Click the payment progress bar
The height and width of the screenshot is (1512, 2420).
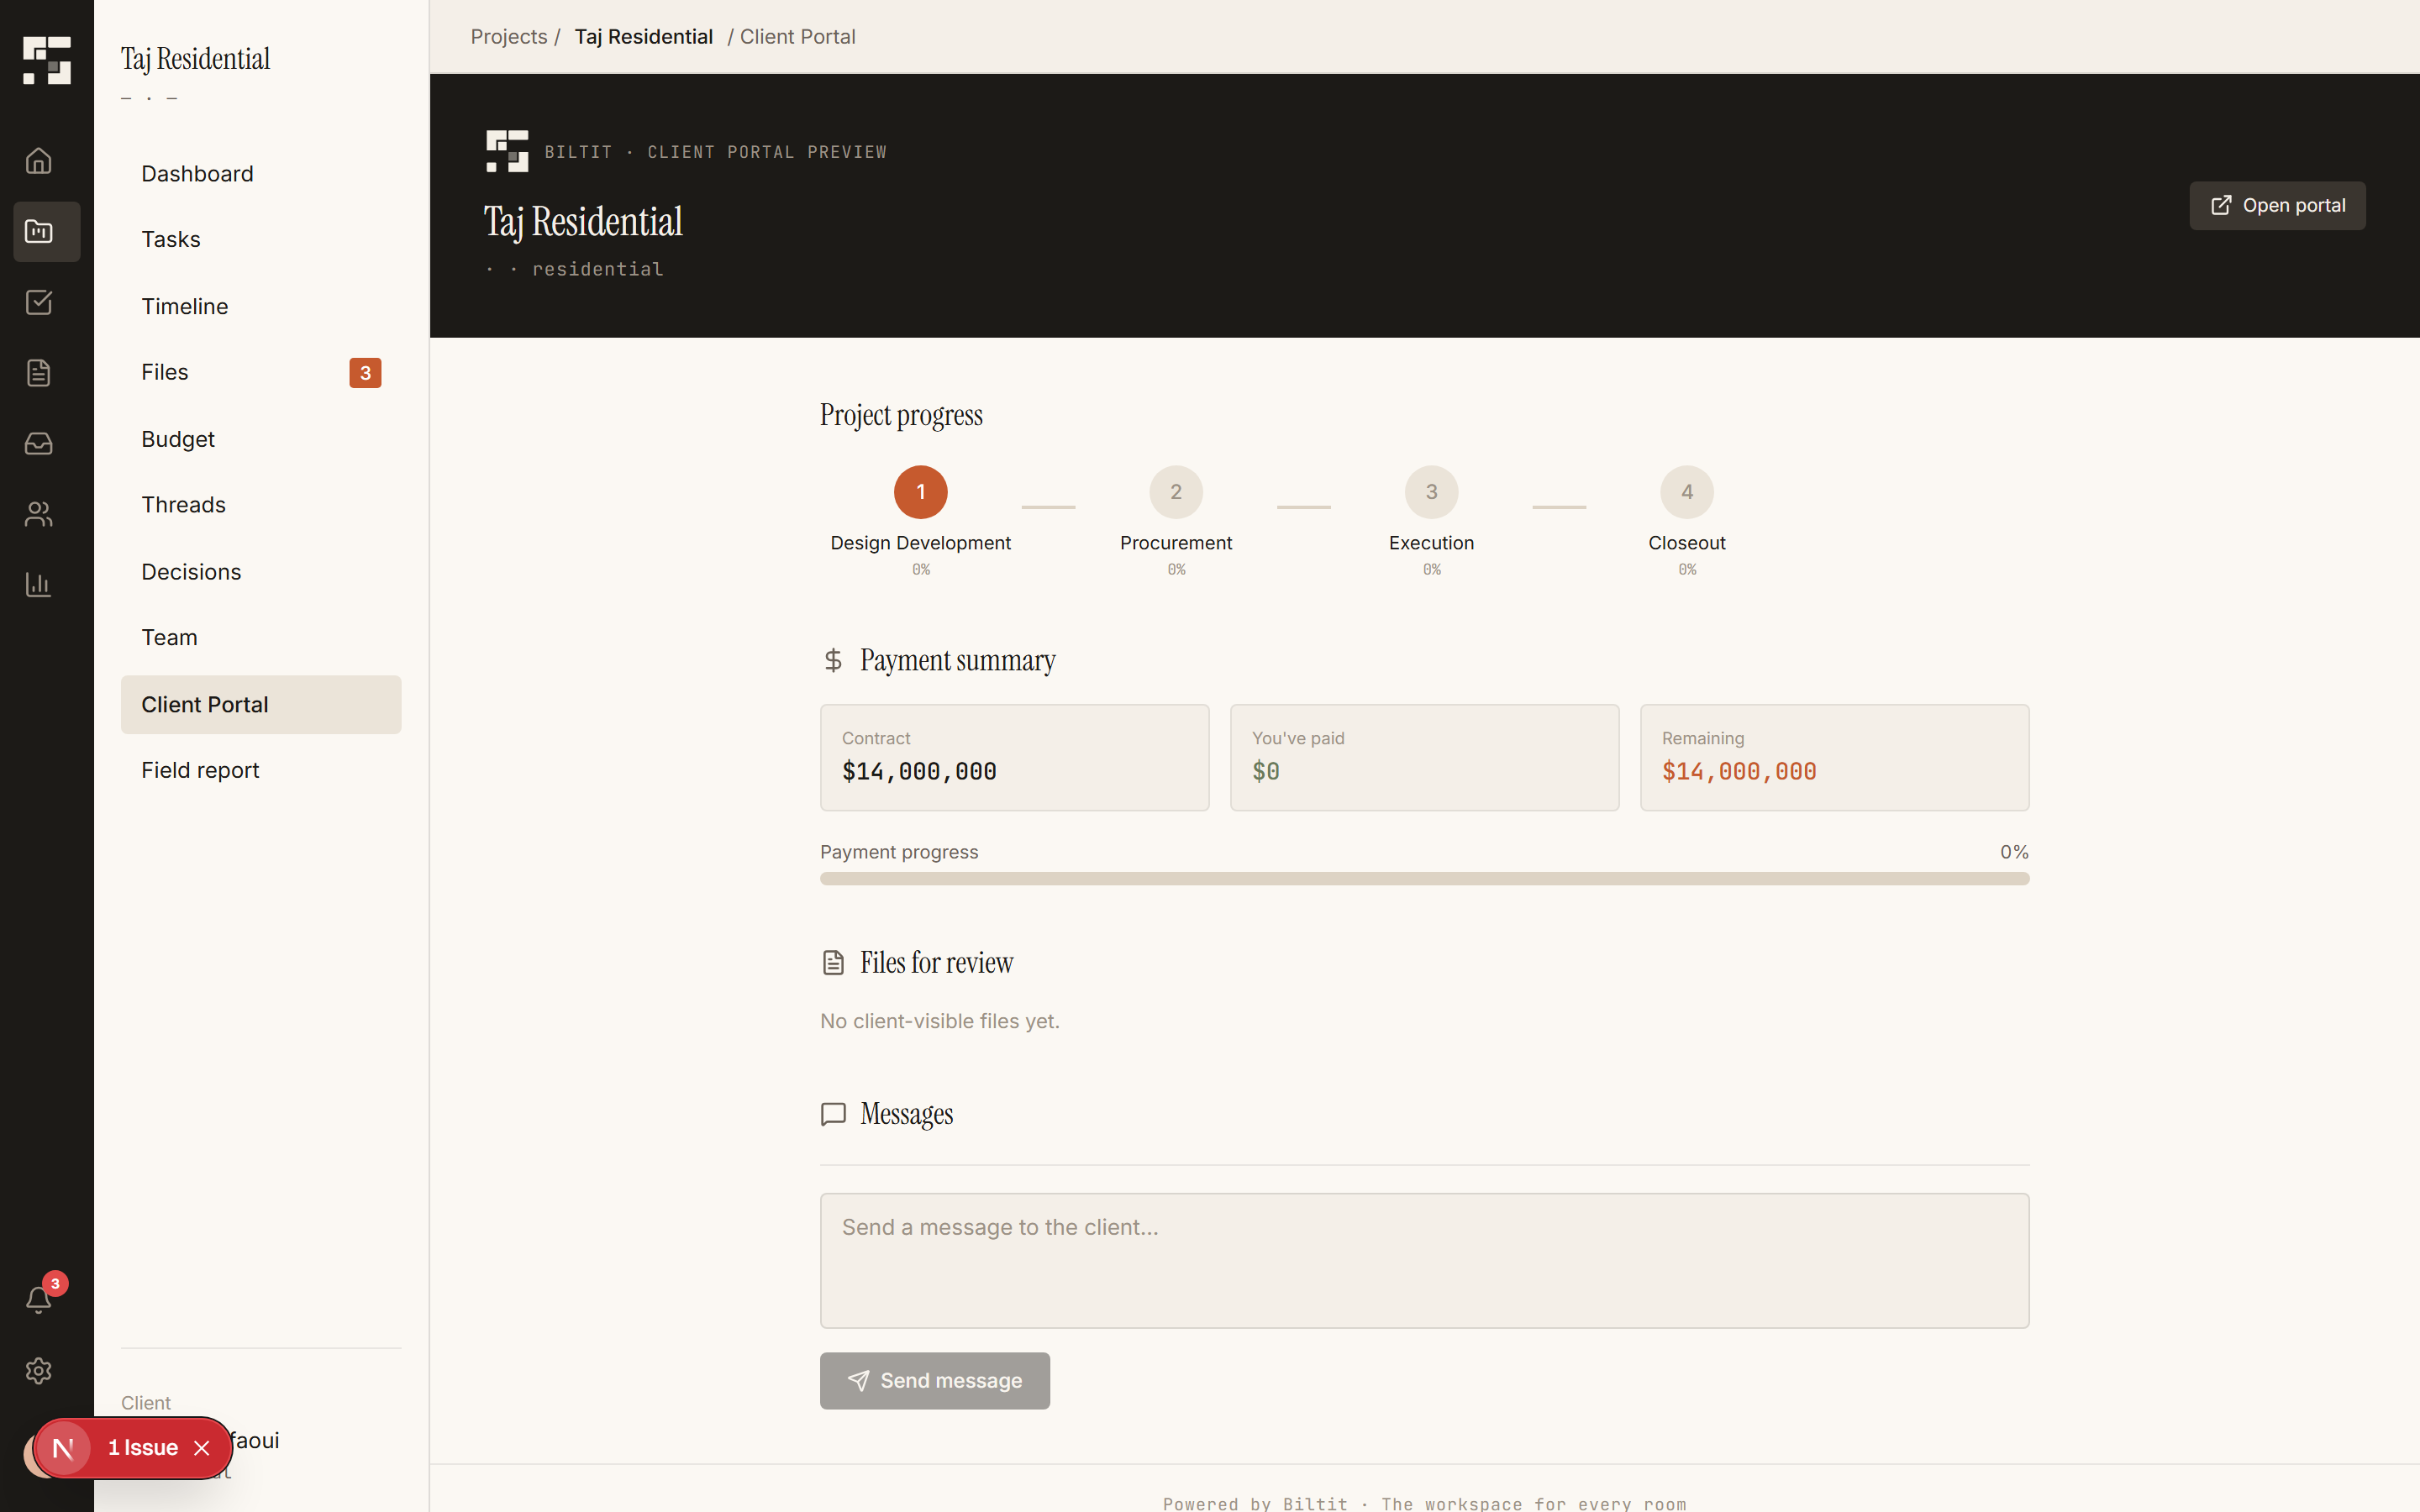click(1424, 879)
